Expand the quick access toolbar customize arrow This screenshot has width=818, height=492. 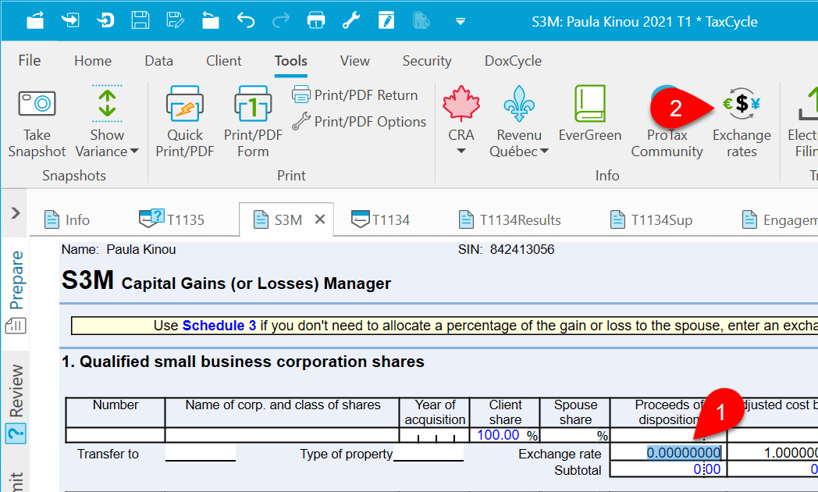point(461,21)
